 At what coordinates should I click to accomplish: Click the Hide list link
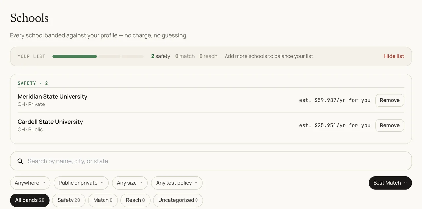394,56
